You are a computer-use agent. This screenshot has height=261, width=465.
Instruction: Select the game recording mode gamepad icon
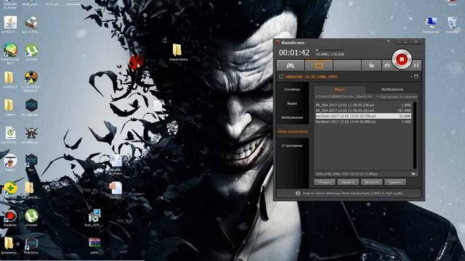point(290,66)
